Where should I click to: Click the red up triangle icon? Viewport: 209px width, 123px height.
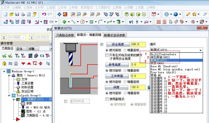coord(29,64)
